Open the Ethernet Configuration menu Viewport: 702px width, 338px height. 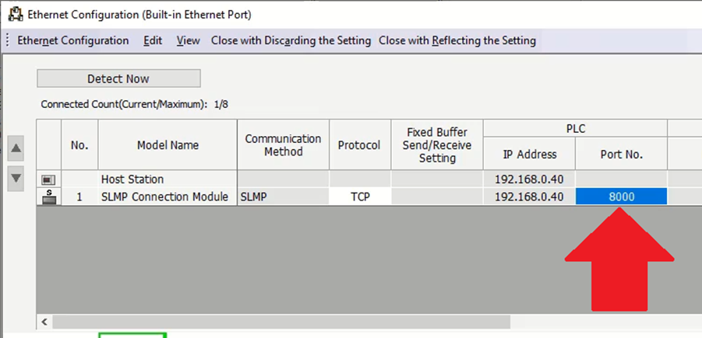tap(73, 40)
